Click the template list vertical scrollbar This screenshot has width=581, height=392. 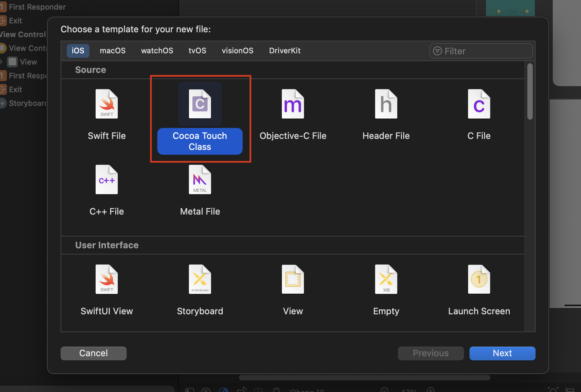530,91
